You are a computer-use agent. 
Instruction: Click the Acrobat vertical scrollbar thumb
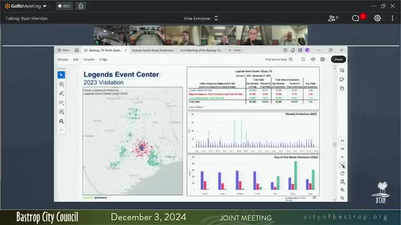[334, 144]
